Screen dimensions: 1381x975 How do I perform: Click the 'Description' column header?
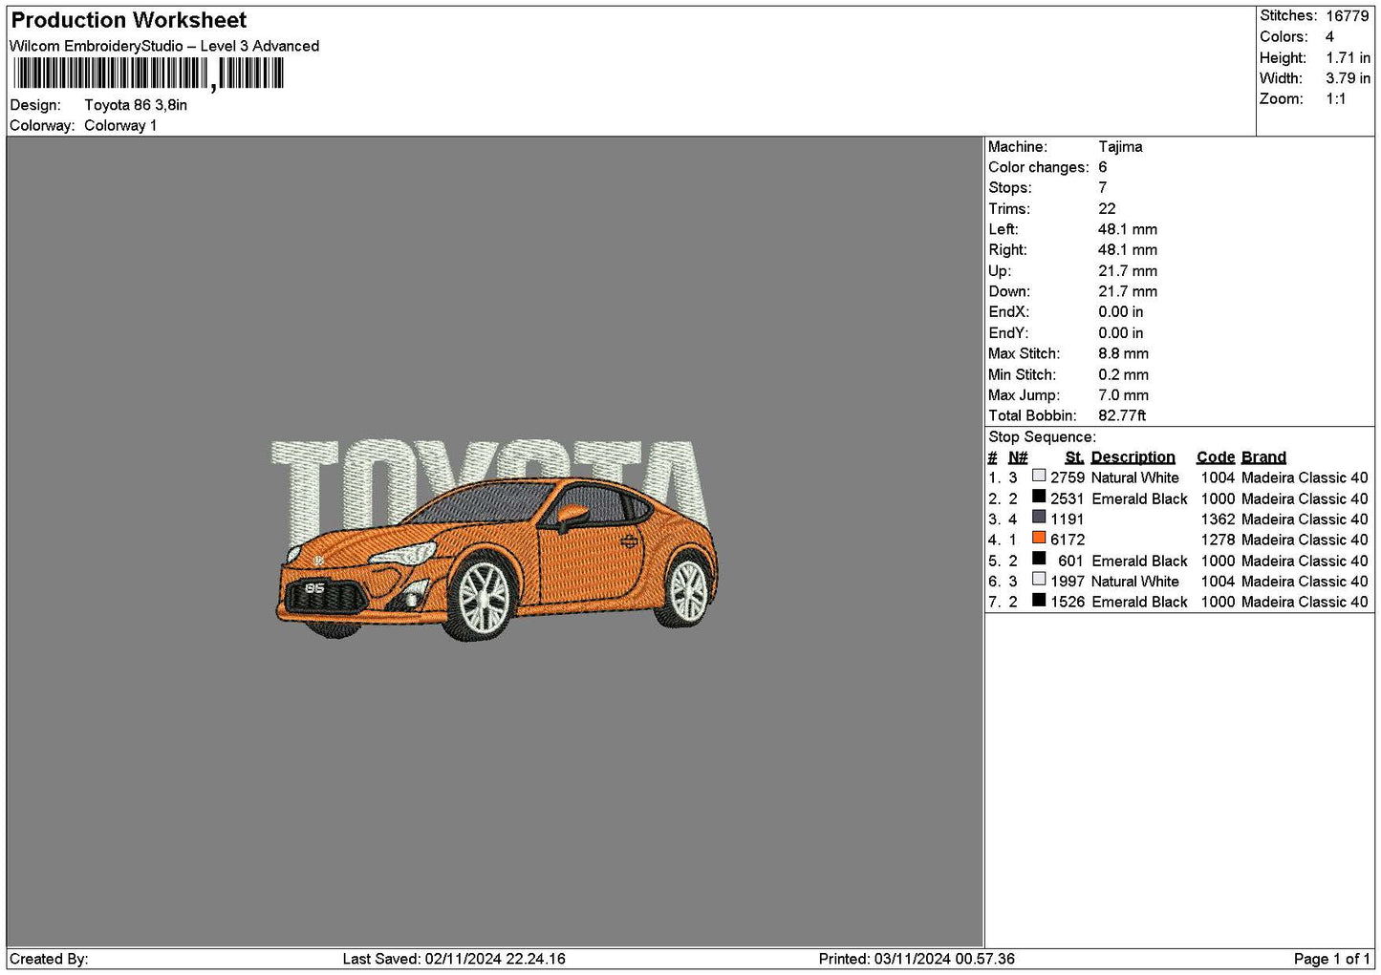1133,457
